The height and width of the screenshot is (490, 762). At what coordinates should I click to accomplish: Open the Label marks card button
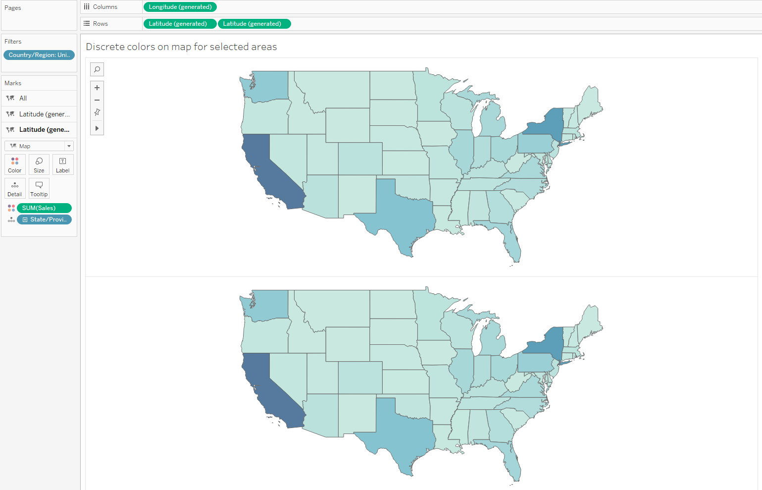click(63, 164)
